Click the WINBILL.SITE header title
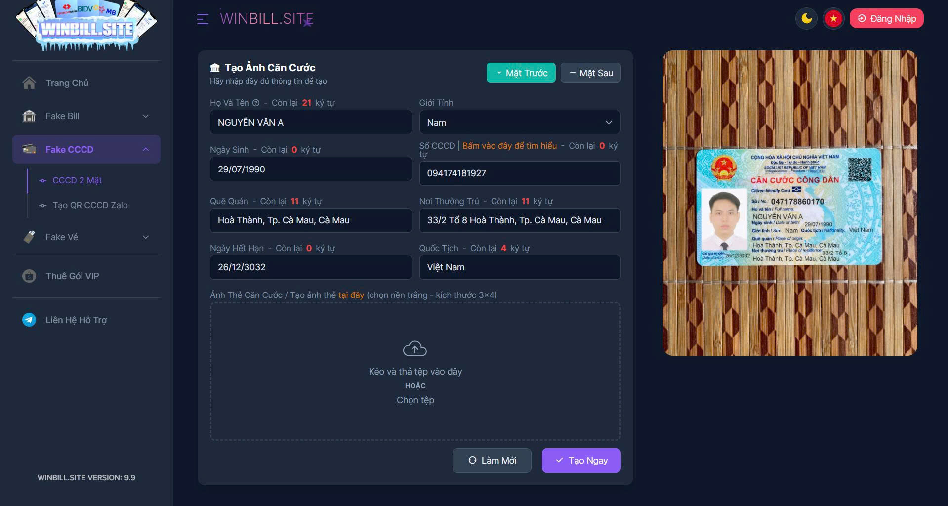 pos(267,19)
